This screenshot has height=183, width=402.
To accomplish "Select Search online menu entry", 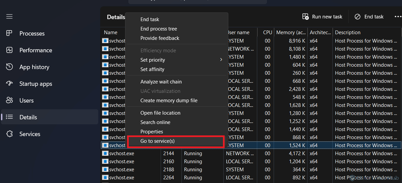I will point(155,122).
